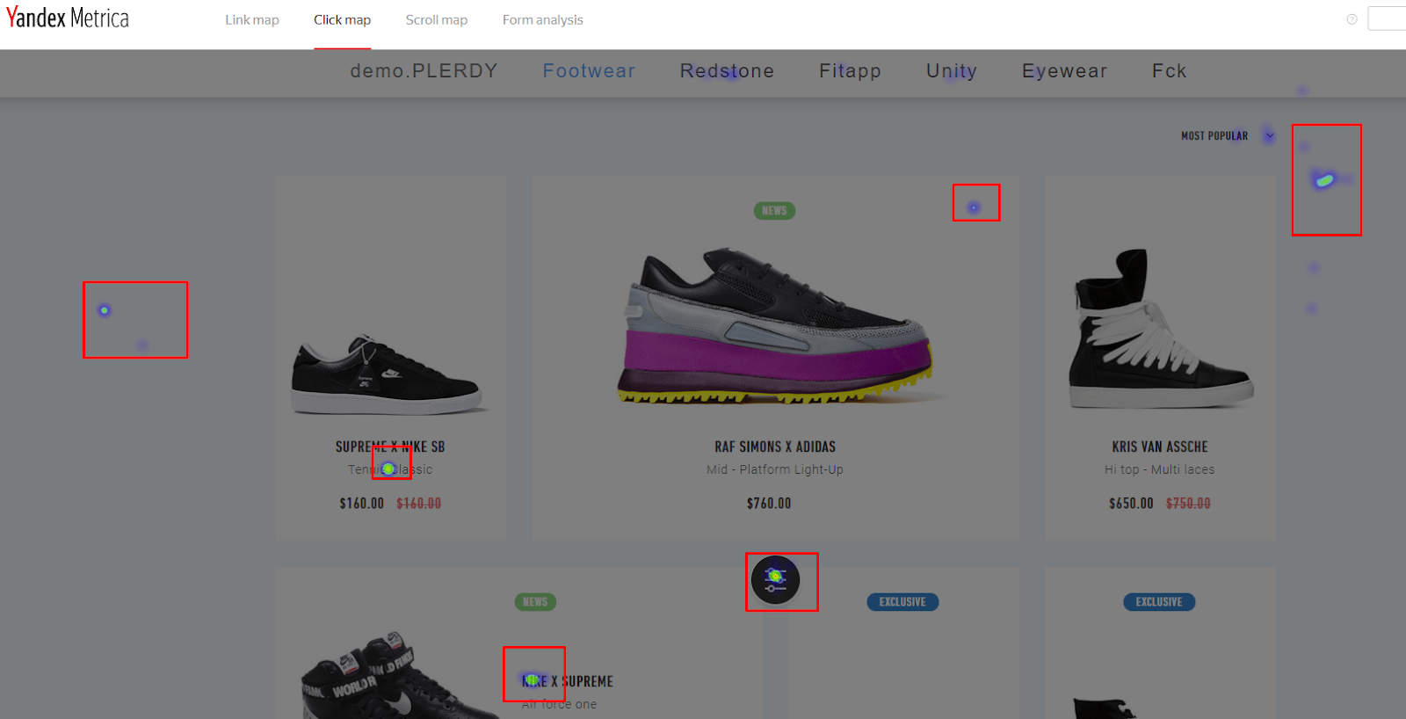Click the Air force one subtitle
The height and width of the screenshot is (719, 1406).
coord(559,704)
